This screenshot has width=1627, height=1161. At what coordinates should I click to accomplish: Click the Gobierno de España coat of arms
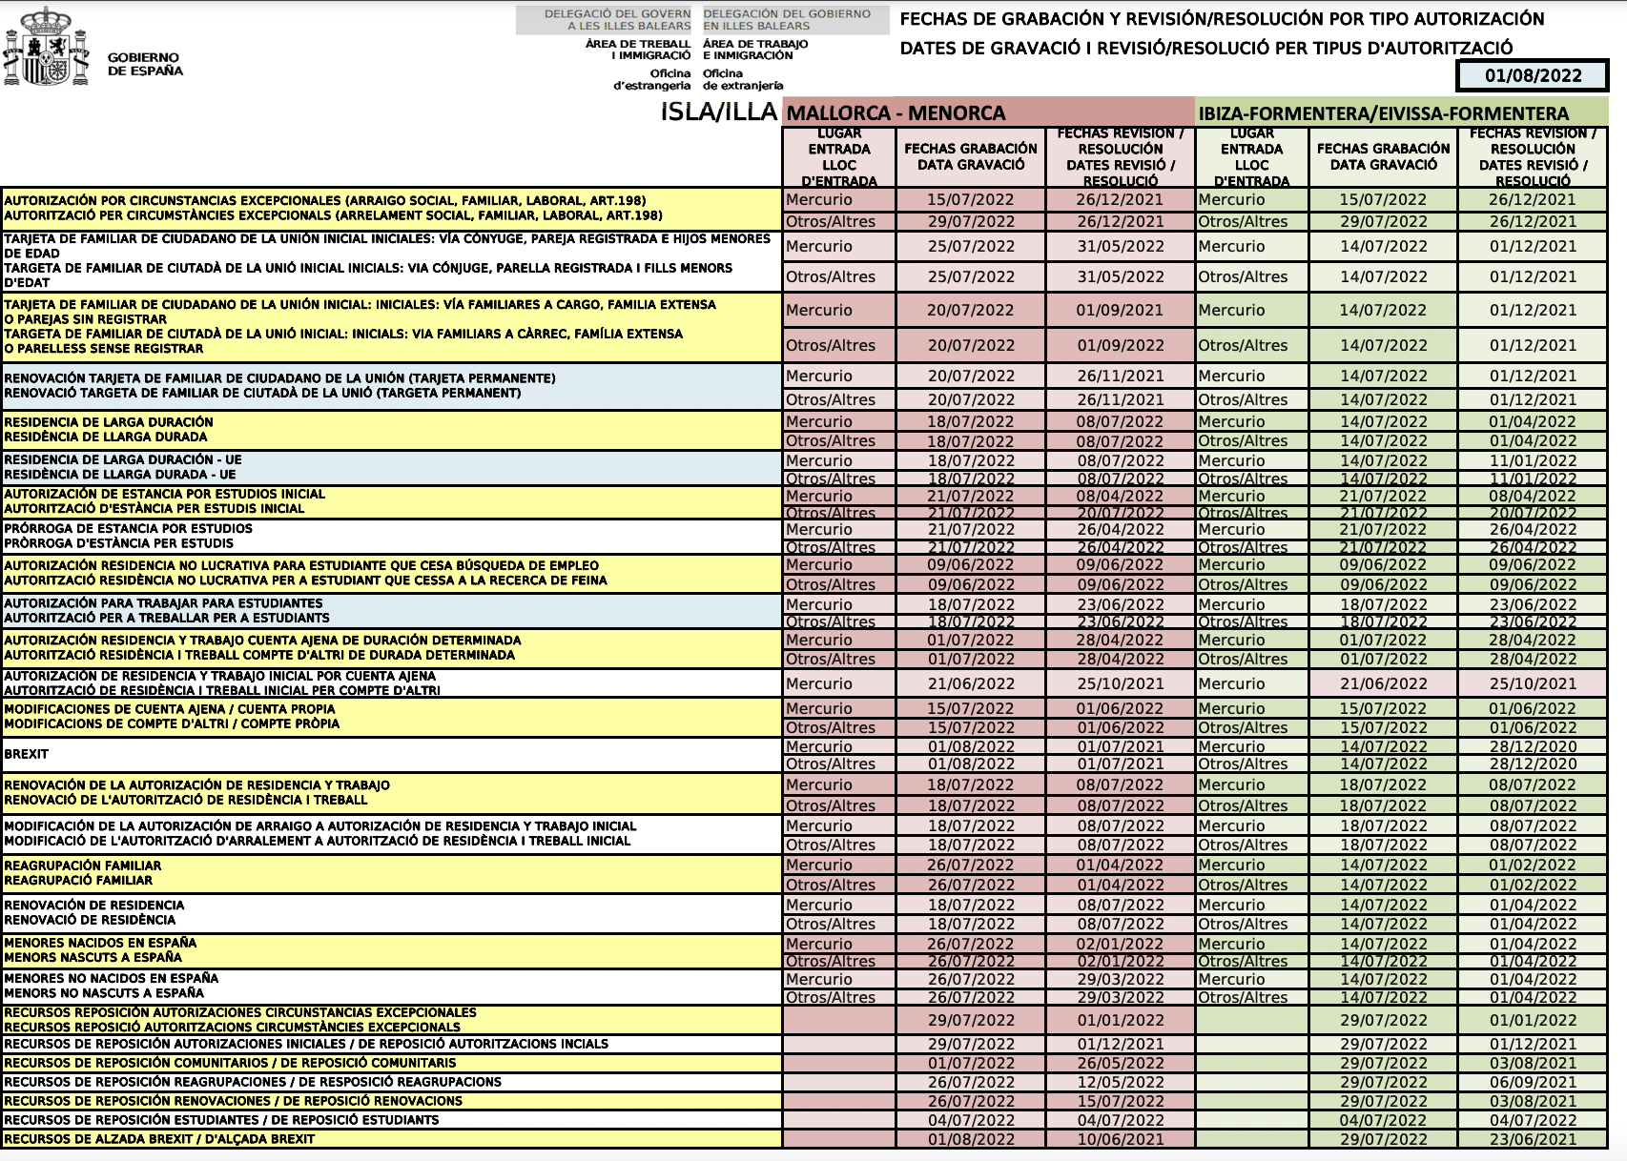46,47
